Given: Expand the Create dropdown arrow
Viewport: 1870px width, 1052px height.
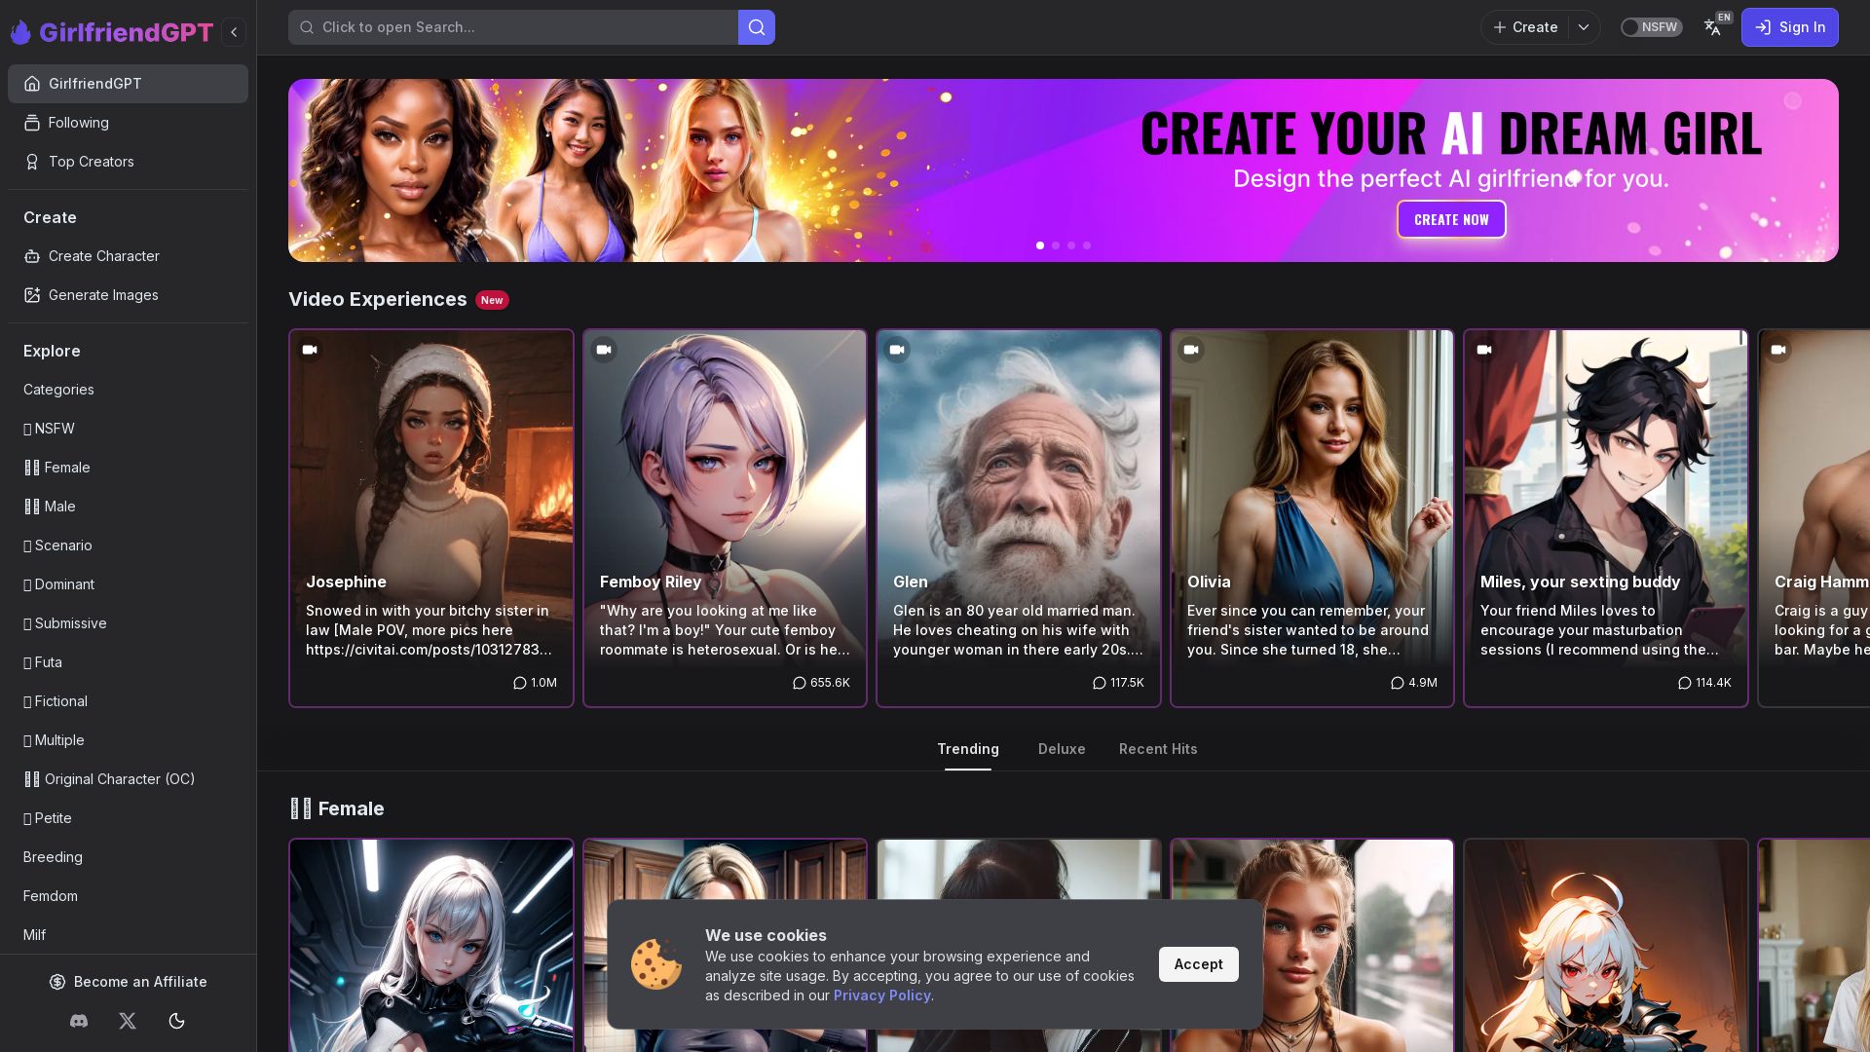Looking at the screenshot, I should [x=1584, y=27].
